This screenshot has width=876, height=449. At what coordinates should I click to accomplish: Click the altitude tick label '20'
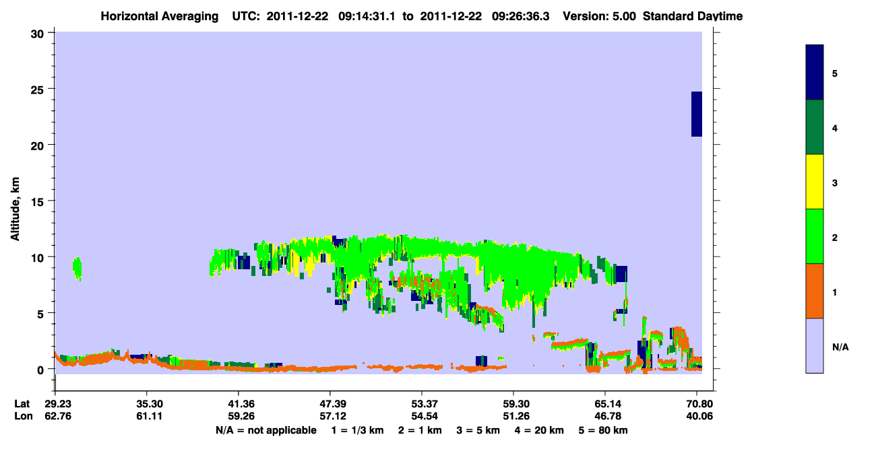39,145
